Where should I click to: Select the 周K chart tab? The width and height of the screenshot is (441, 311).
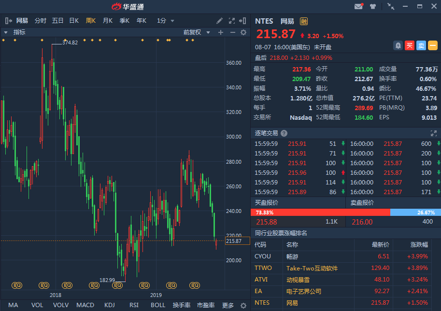coord(91,21)
